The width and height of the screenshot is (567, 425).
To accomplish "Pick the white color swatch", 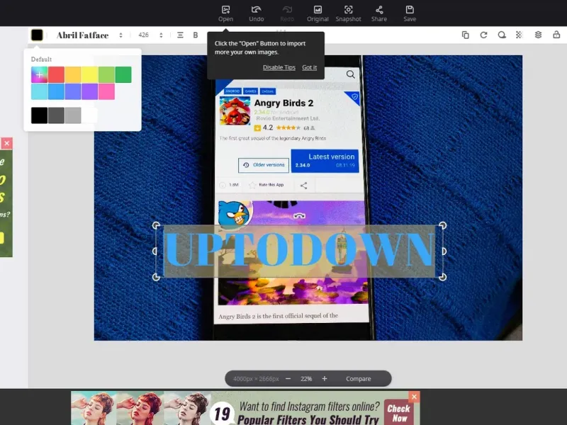I will (89, 115).
